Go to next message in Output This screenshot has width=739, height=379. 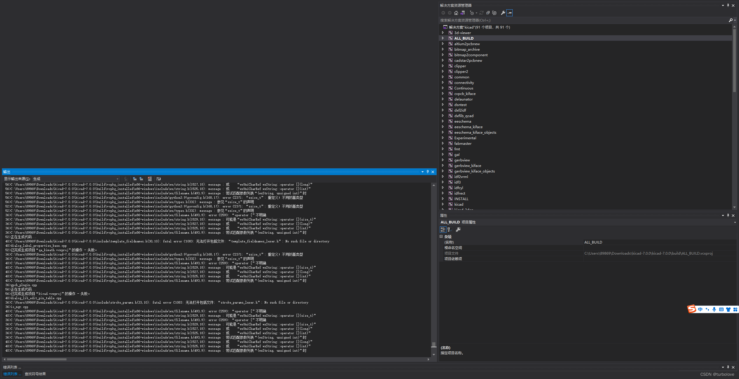click(x=141, y=179)
